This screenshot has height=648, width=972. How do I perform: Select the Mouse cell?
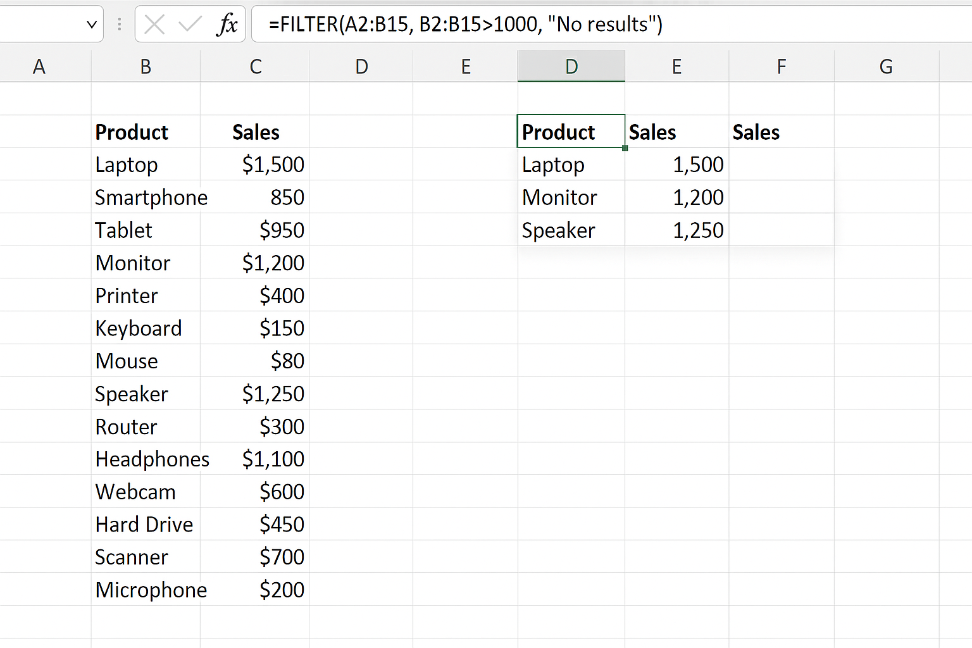(x=146, y=361)
